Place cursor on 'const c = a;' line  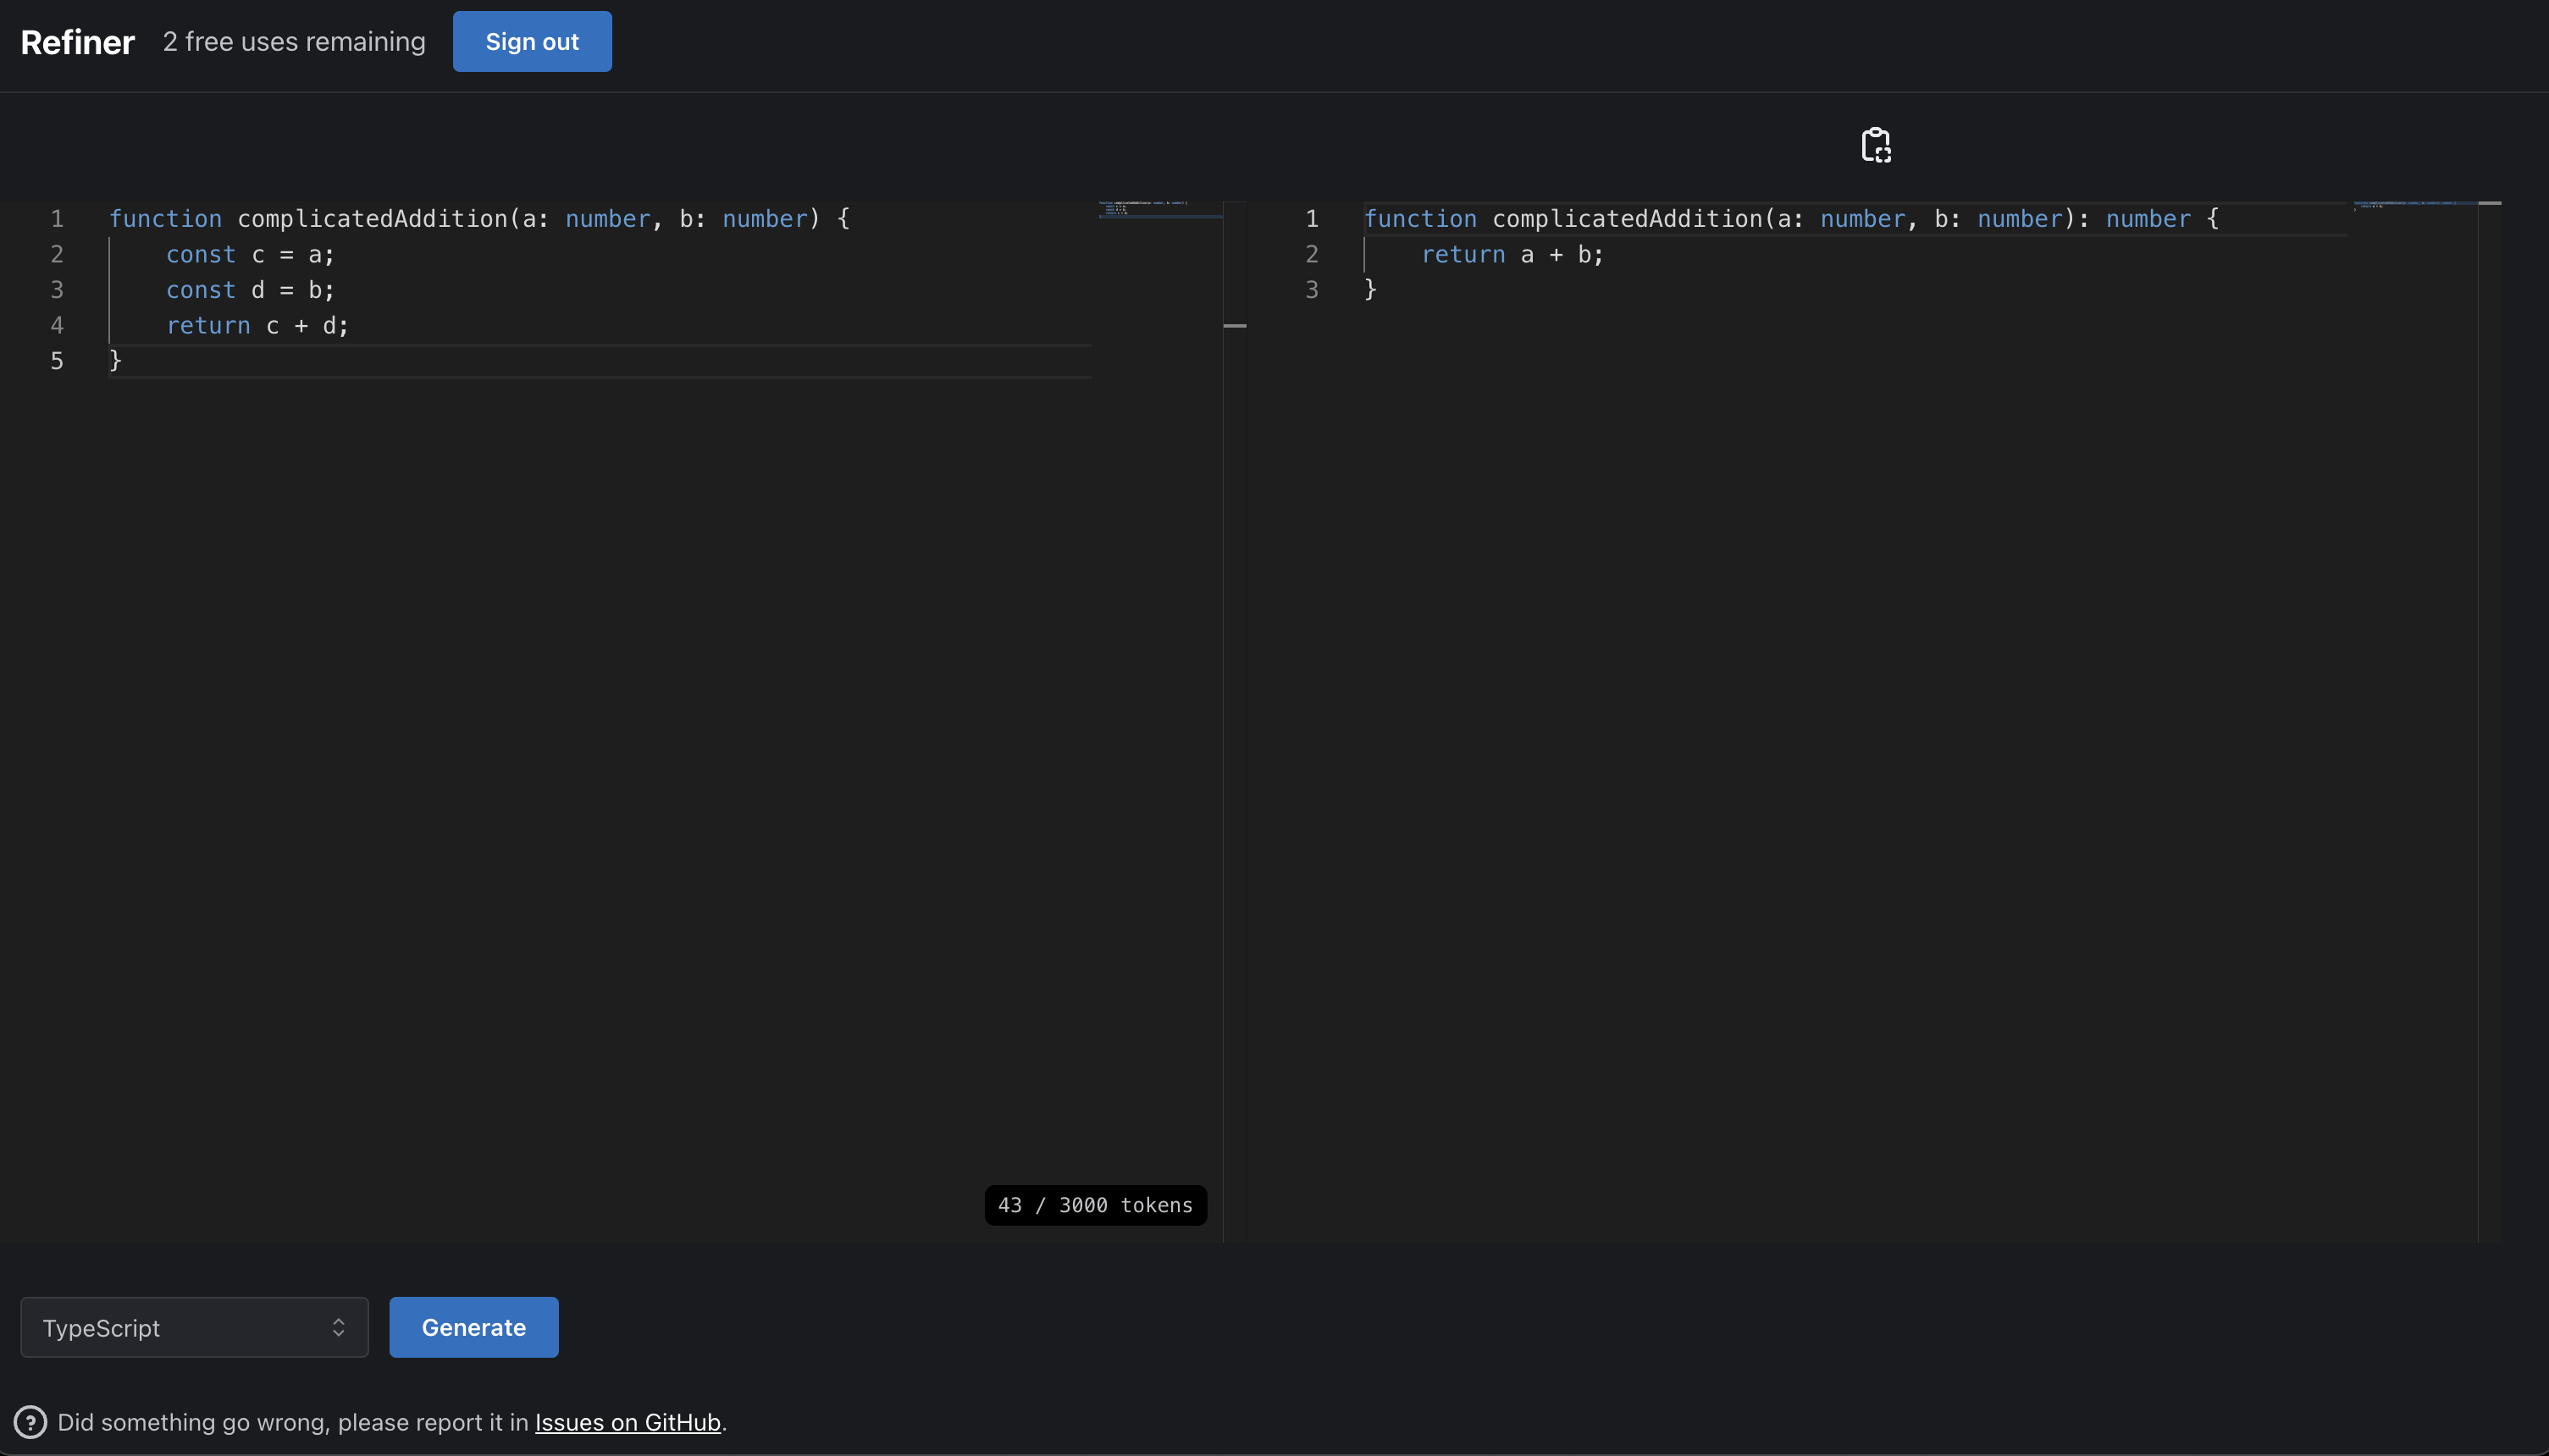tap(250, 255)
